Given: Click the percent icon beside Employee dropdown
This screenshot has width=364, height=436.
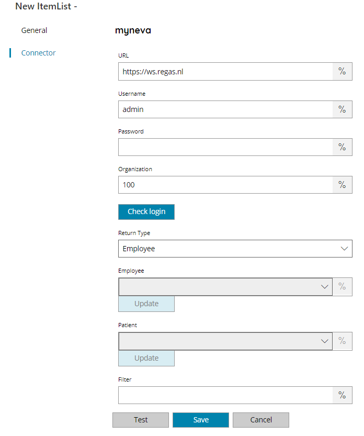Looking at the screenshot, I should point(342,286).
